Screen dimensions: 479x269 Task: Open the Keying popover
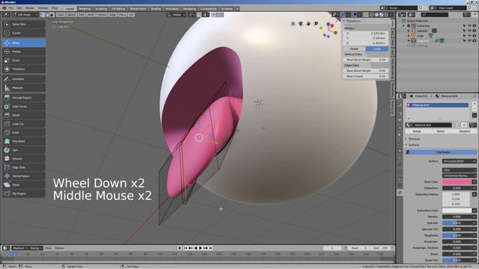coord(36,248)
